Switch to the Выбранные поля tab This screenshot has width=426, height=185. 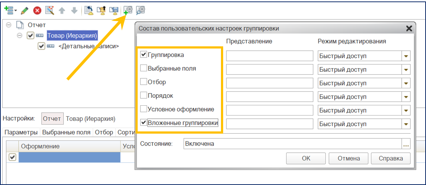tap(67, 132)
